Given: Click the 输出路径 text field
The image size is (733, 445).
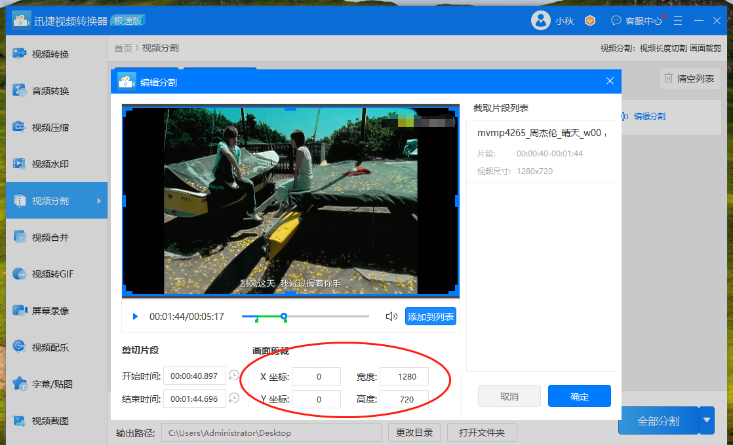Looking at the screenshot, I should click(271, 433).
